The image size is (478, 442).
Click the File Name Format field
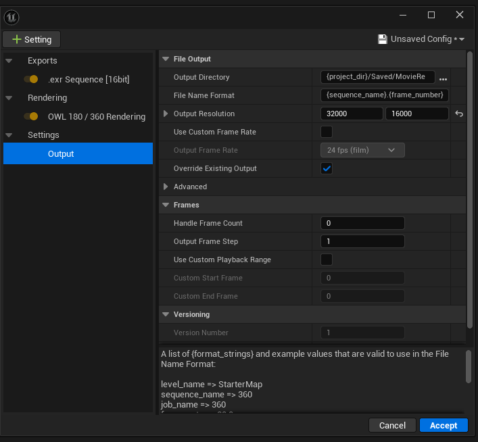point(385,95)
